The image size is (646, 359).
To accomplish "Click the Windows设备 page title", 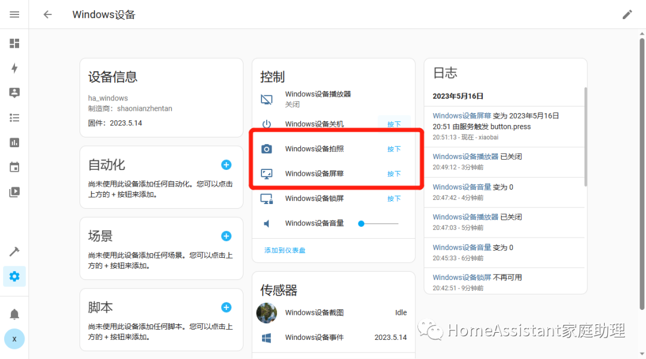I will [104, 14].
